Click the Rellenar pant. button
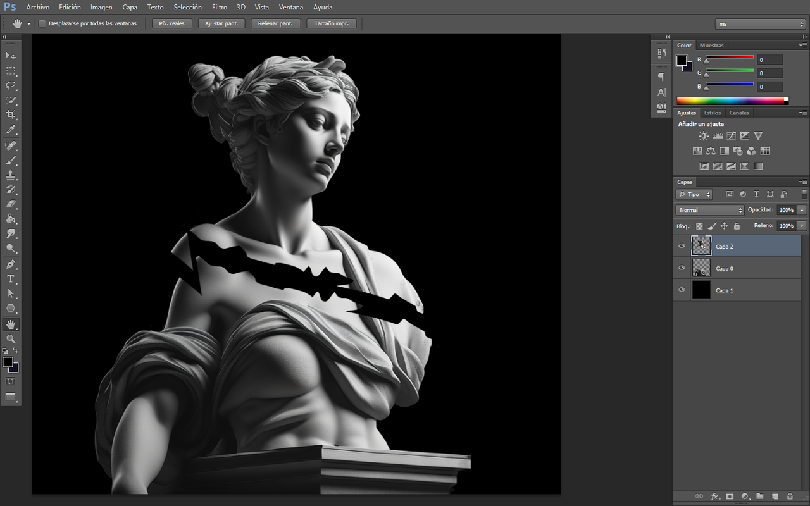The image size is (810, 506). (x=276, y=23)
